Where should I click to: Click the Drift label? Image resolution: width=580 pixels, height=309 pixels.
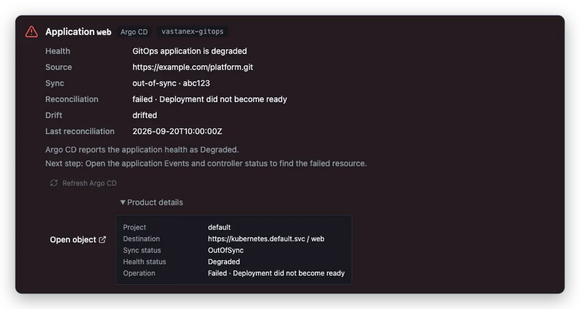54,115
